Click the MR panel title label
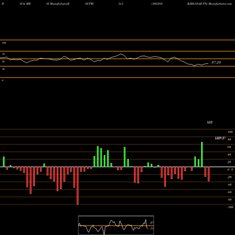Screen dimensions: 235x235 [x=210, y=122]
